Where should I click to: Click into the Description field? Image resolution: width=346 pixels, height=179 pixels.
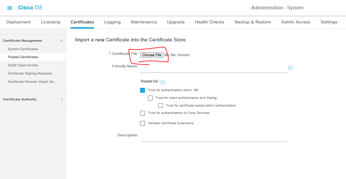(213, 137)
